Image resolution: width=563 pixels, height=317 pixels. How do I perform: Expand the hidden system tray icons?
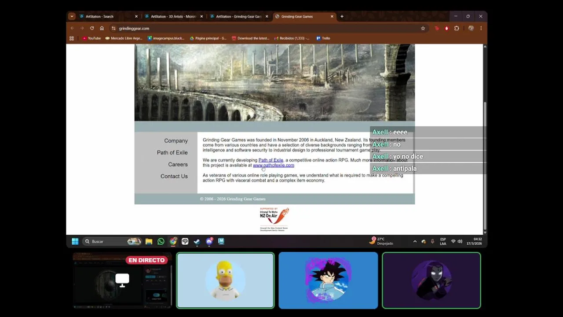pyautogui.click(x=415, y=241)
